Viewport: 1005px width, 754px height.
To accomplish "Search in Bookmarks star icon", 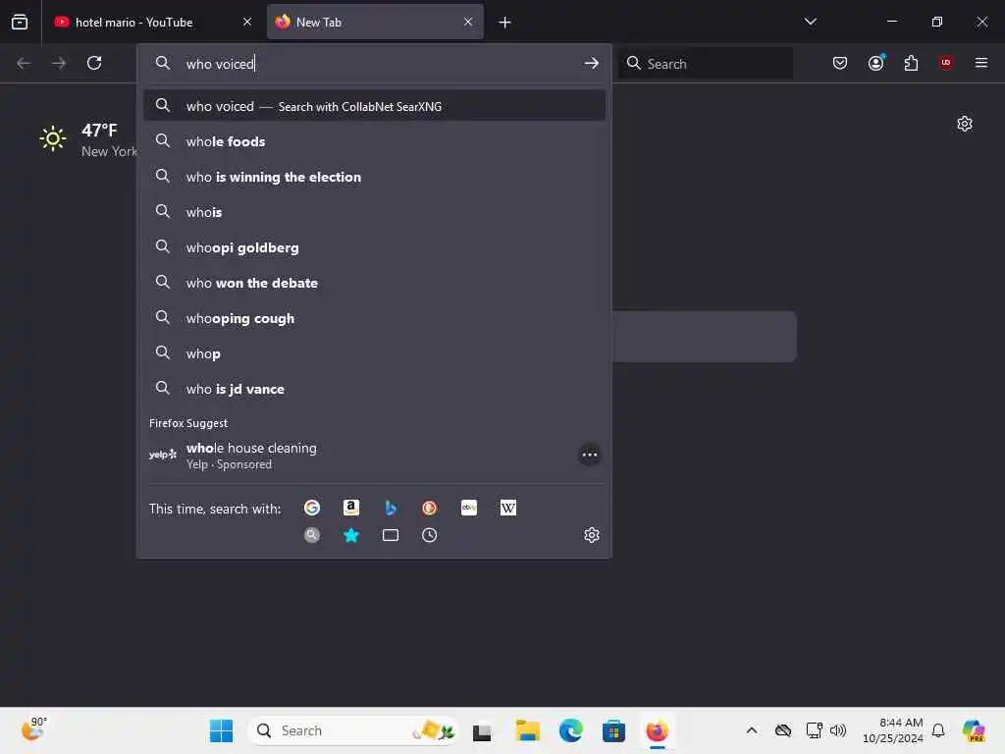I will pyautogui.click(x=351, y=535).
